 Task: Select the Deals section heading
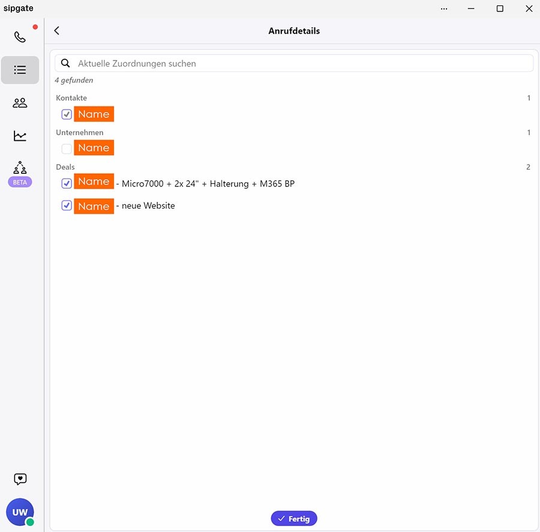(x=65, y=167)
